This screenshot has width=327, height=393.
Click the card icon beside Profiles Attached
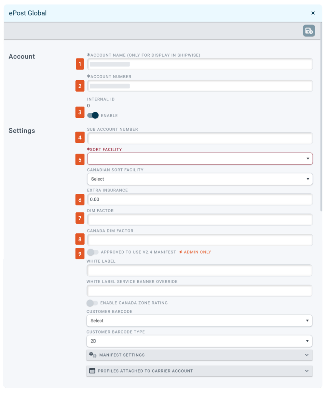[92, 371]
